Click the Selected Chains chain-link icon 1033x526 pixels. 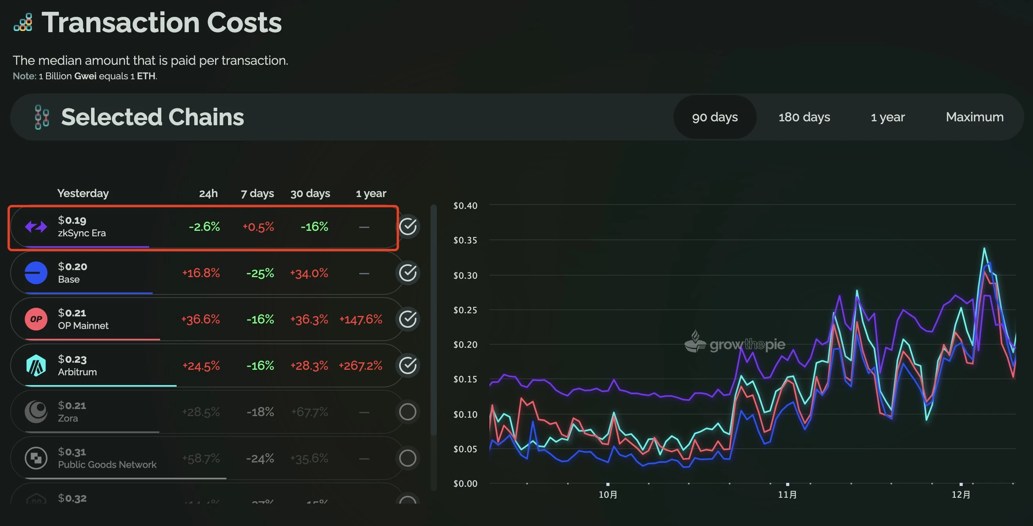click(42, 117)
